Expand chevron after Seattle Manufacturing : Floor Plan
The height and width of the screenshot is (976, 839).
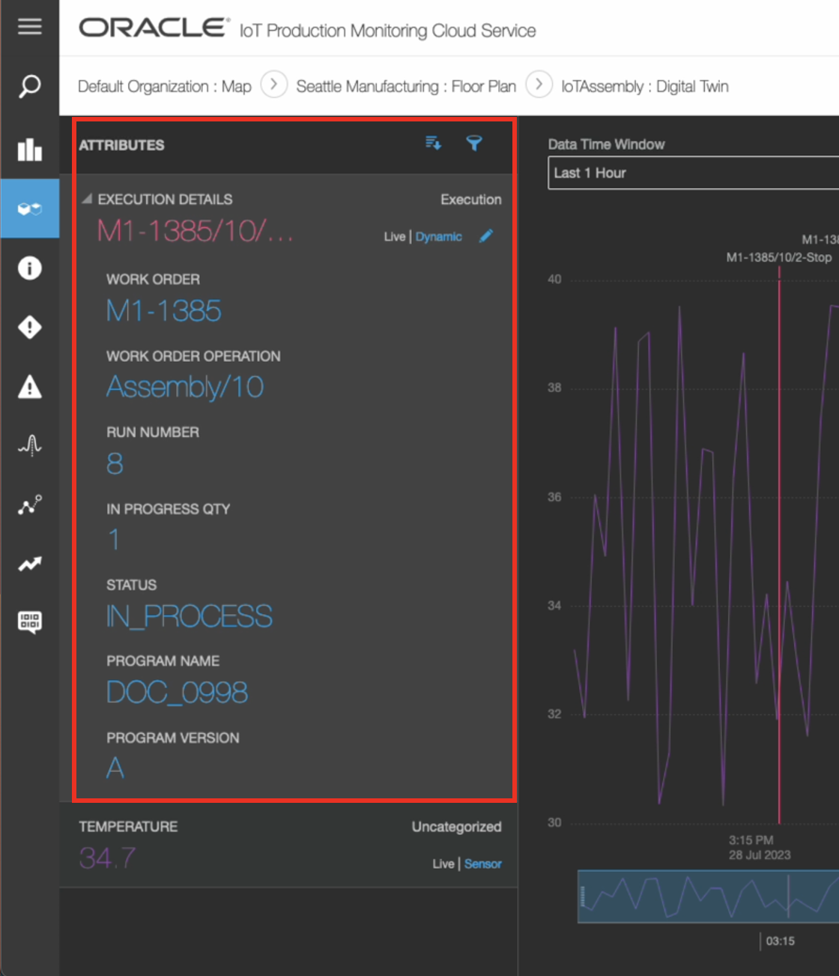[539, 85]
